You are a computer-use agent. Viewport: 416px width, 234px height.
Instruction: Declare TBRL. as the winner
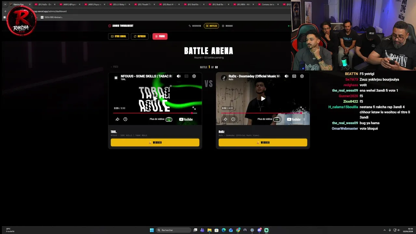coord(155,142)
